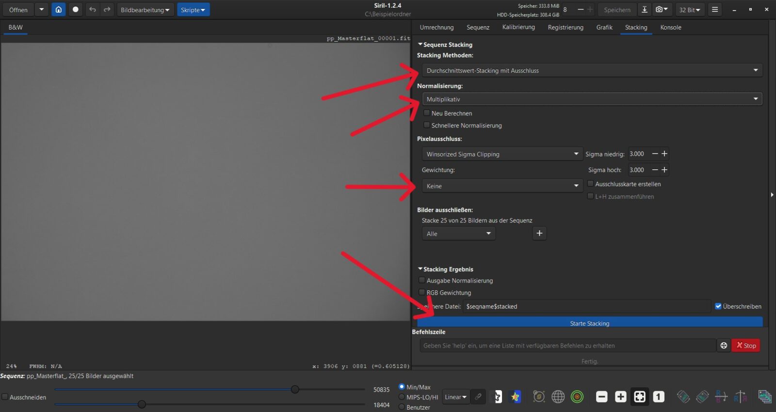This screenshot has height=412, width=776.
Task: Toggle the Ausschneiden checkbox
Action: 5,397
